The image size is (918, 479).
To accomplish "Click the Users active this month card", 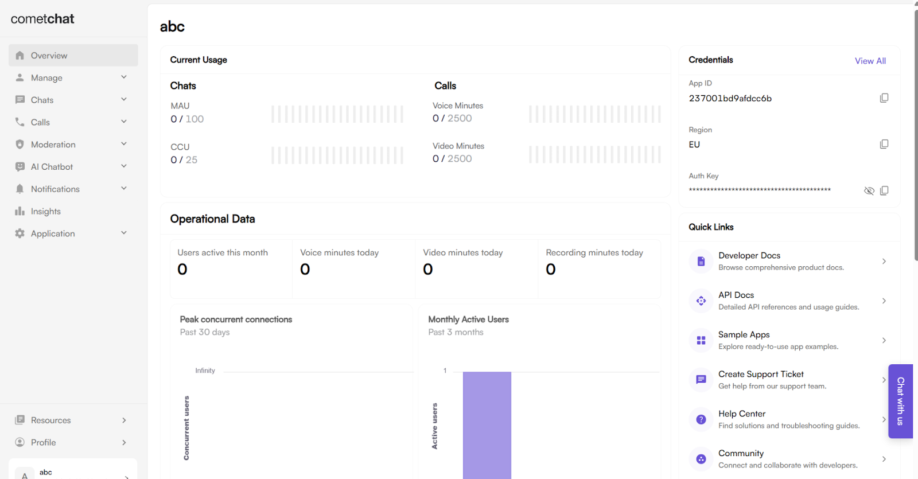I will click(x=231, y=269).
